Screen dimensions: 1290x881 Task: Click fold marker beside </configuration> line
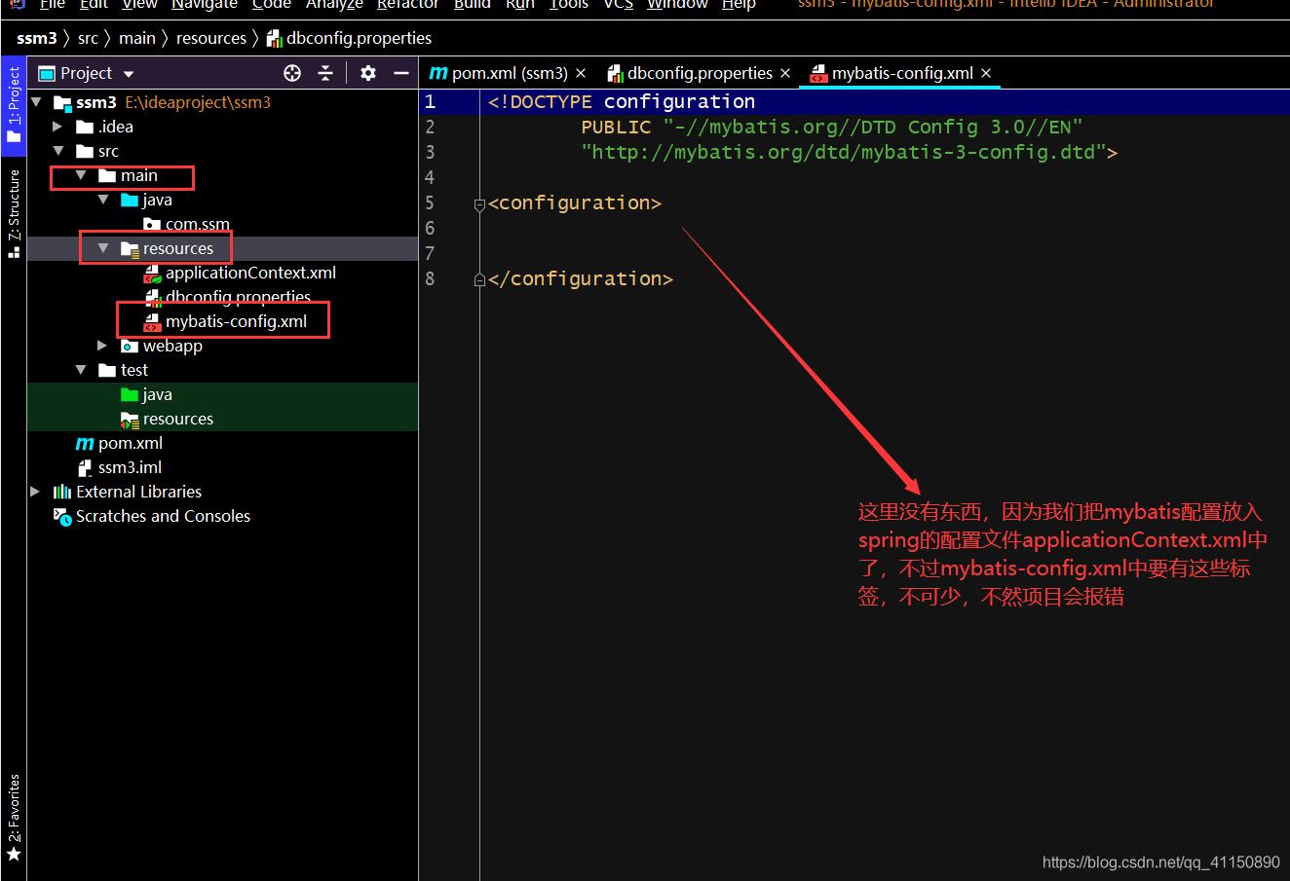[478, 280]
